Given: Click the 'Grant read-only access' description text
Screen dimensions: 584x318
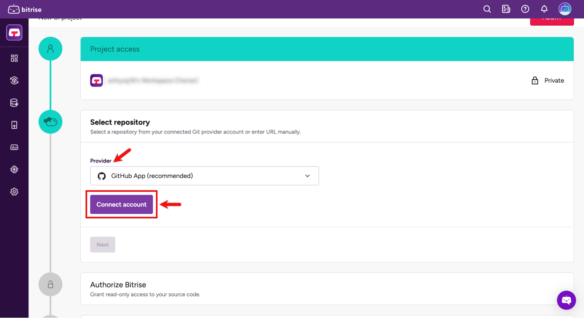Looking at the screenshot, I should pyautogui.click(x=145, y=294).
